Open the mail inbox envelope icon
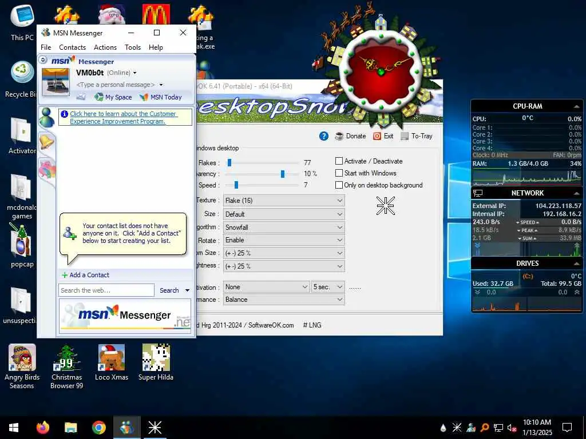The image size is (586, 439). click(81, 97)
